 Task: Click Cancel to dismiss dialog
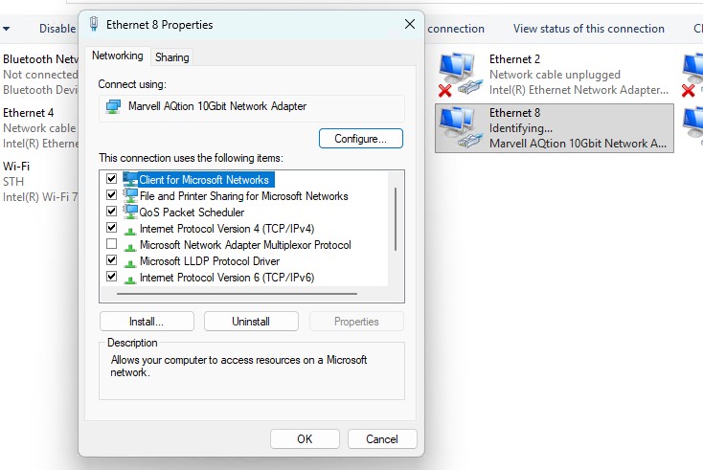[382, 438]
